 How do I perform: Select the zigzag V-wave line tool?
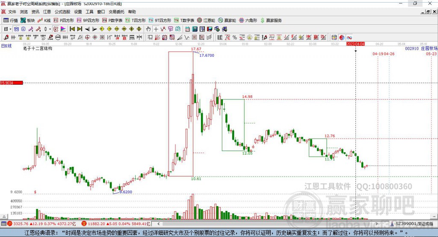187,38
